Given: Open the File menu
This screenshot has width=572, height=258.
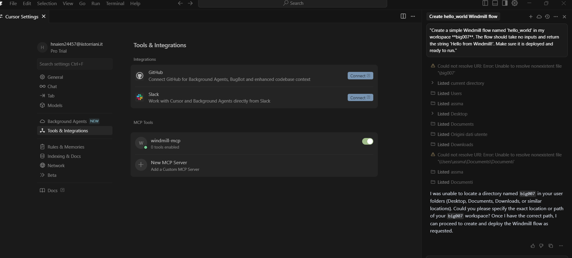Looking at the screenshot, I should click(13, 3).
